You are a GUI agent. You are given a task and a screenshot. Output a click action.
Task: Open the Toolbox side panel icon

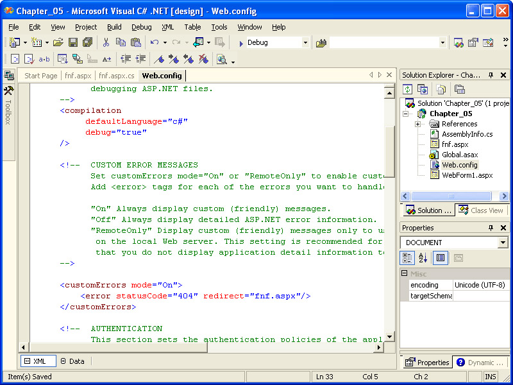(8, 91)
